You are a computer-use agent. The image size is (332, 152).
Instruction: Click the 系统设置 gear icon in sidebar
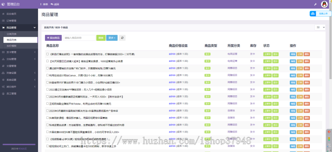point(3,80)
